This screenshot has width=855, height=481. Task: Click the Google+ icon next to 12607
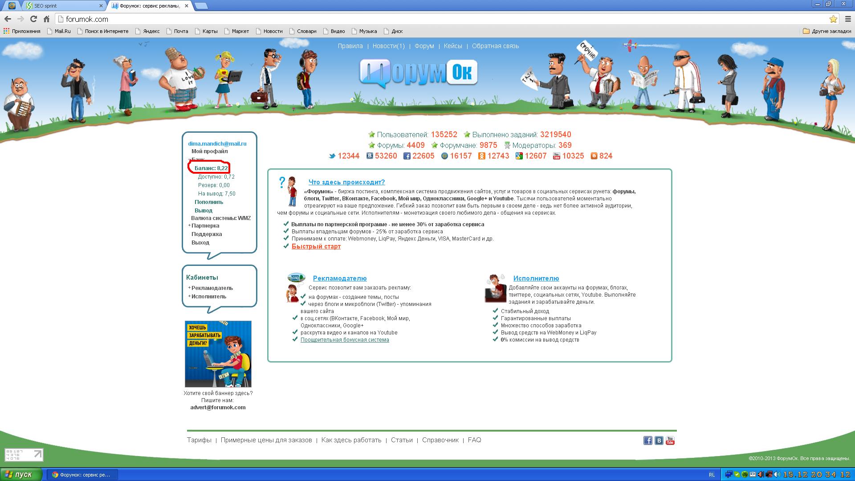coord(519,156)
